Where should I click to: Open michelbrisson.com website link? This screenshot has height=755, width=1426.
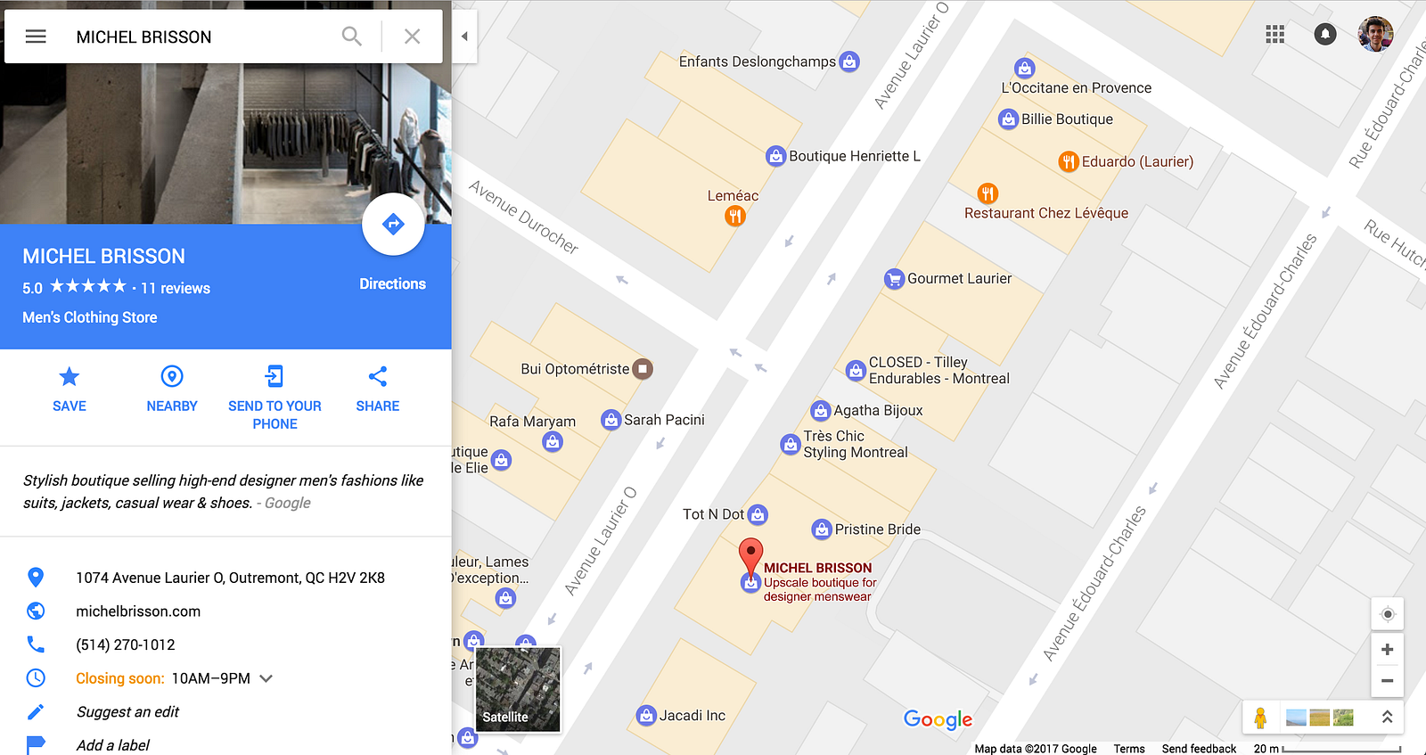138,611
